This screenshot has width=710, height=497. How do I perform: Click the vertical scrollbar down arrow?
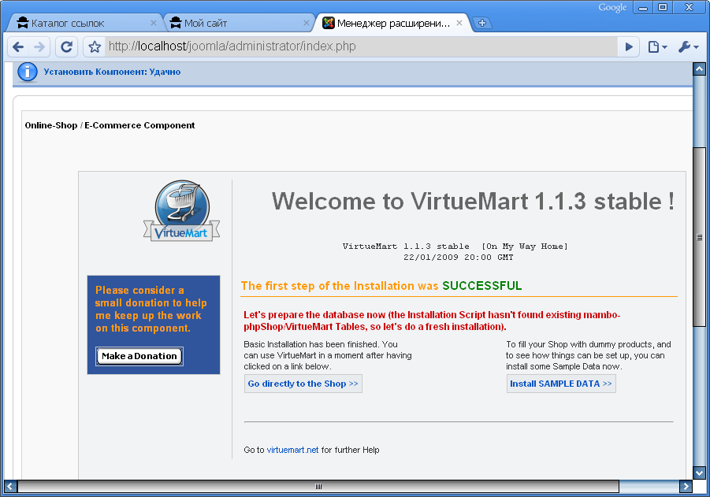click(699, 473)
